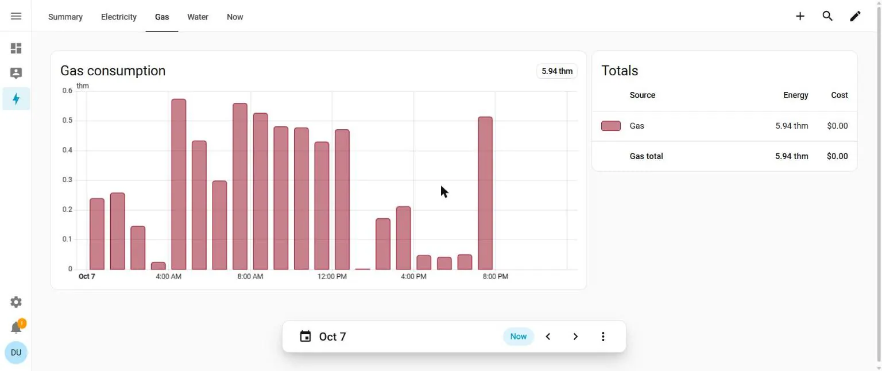Click the 12:00 PM axis label

click(x=332, y=277)
